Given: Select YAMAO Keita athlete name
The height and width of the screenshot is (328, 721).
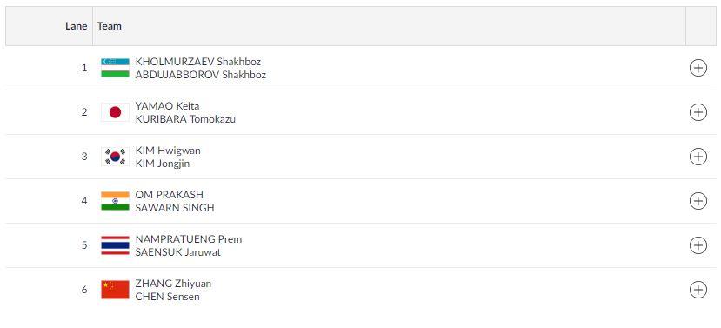Looking at the screenshot, I should (x=167, y=106).
